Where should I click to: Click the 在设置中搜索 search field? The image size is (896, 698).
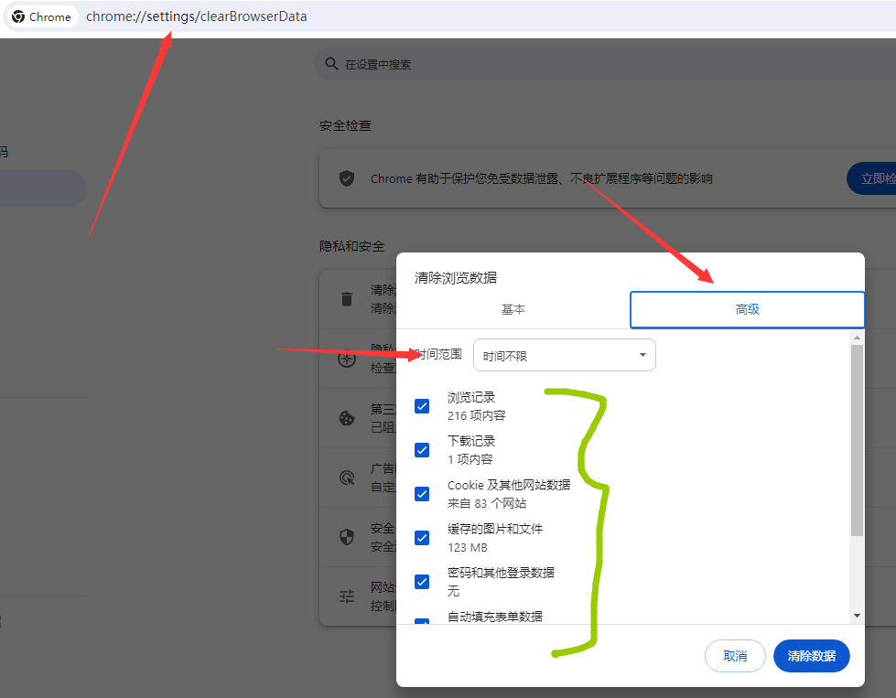tap(549, 65)
